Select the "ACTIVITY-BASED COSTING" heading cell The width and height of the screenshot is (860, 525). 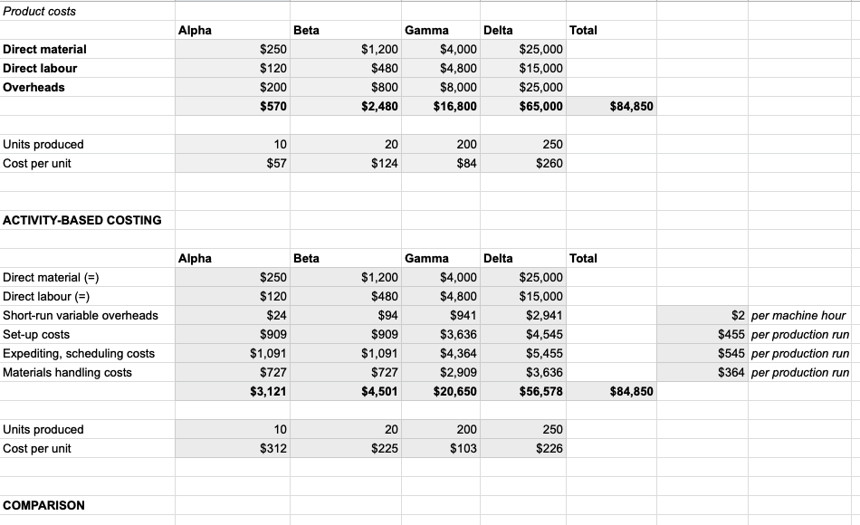coord(82,220)
